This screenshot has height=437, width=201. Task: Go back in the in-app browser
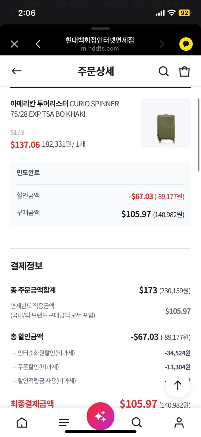[38, 44]
